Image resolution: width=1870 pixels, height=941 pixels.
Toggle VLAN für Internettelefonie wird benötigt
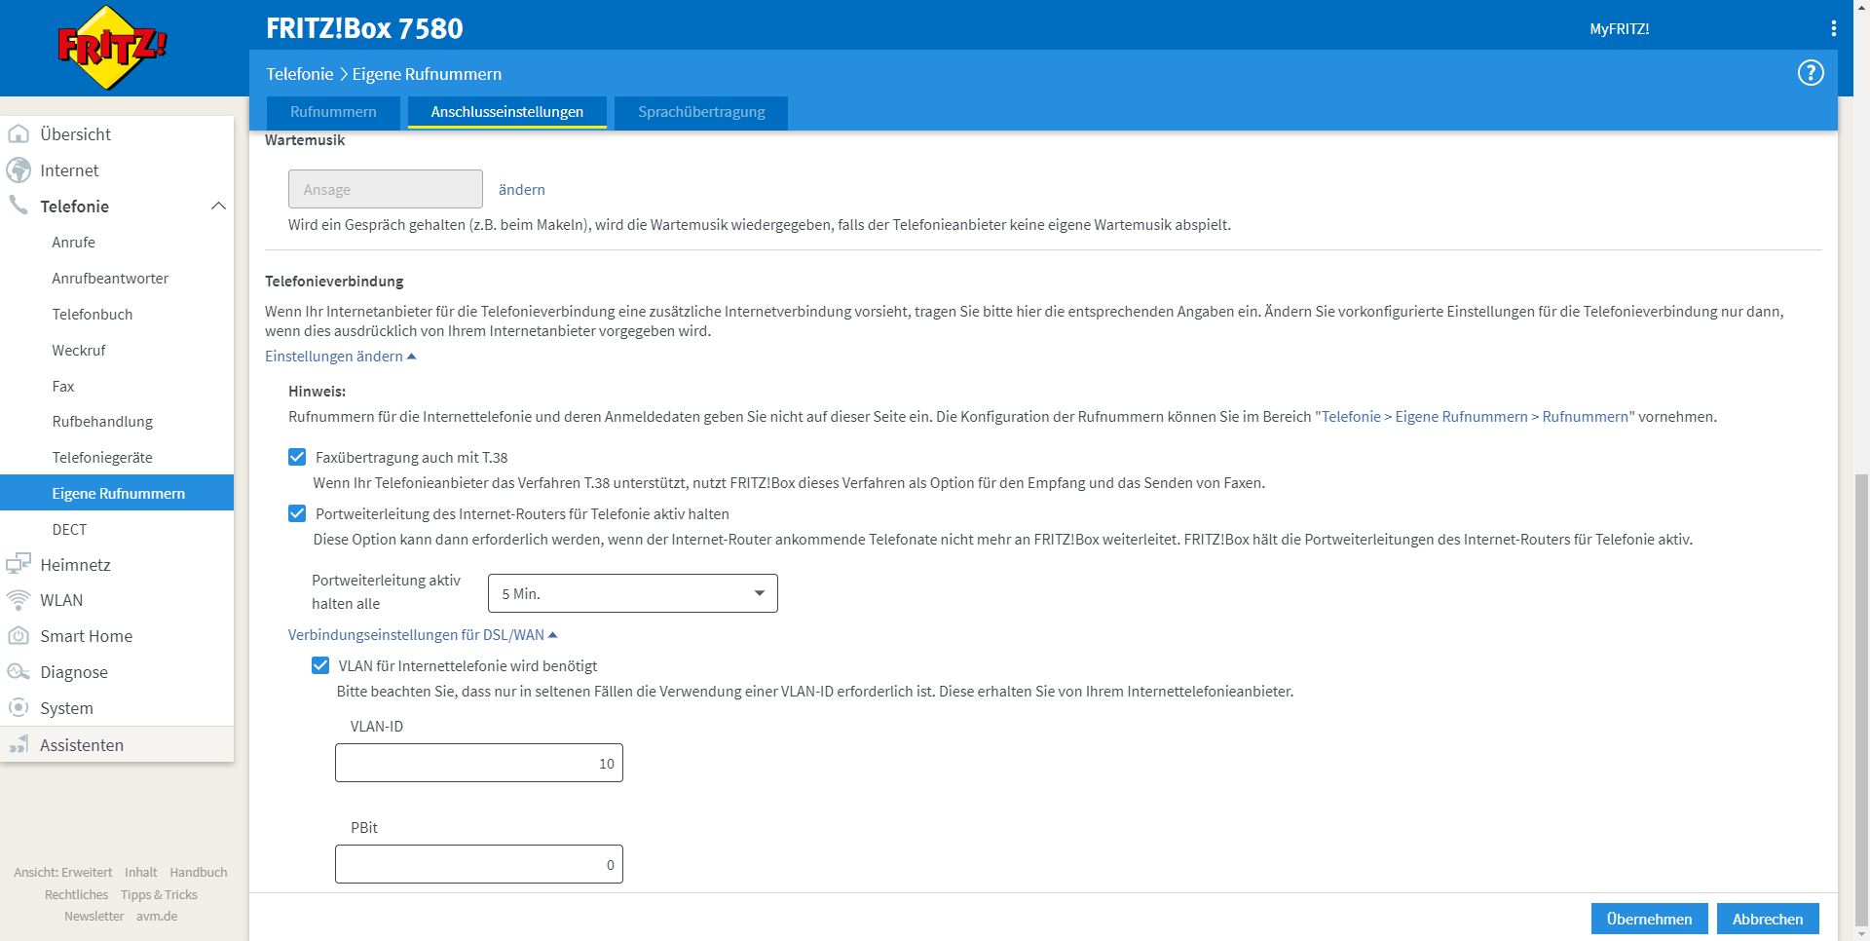click(x=320, y=665)
